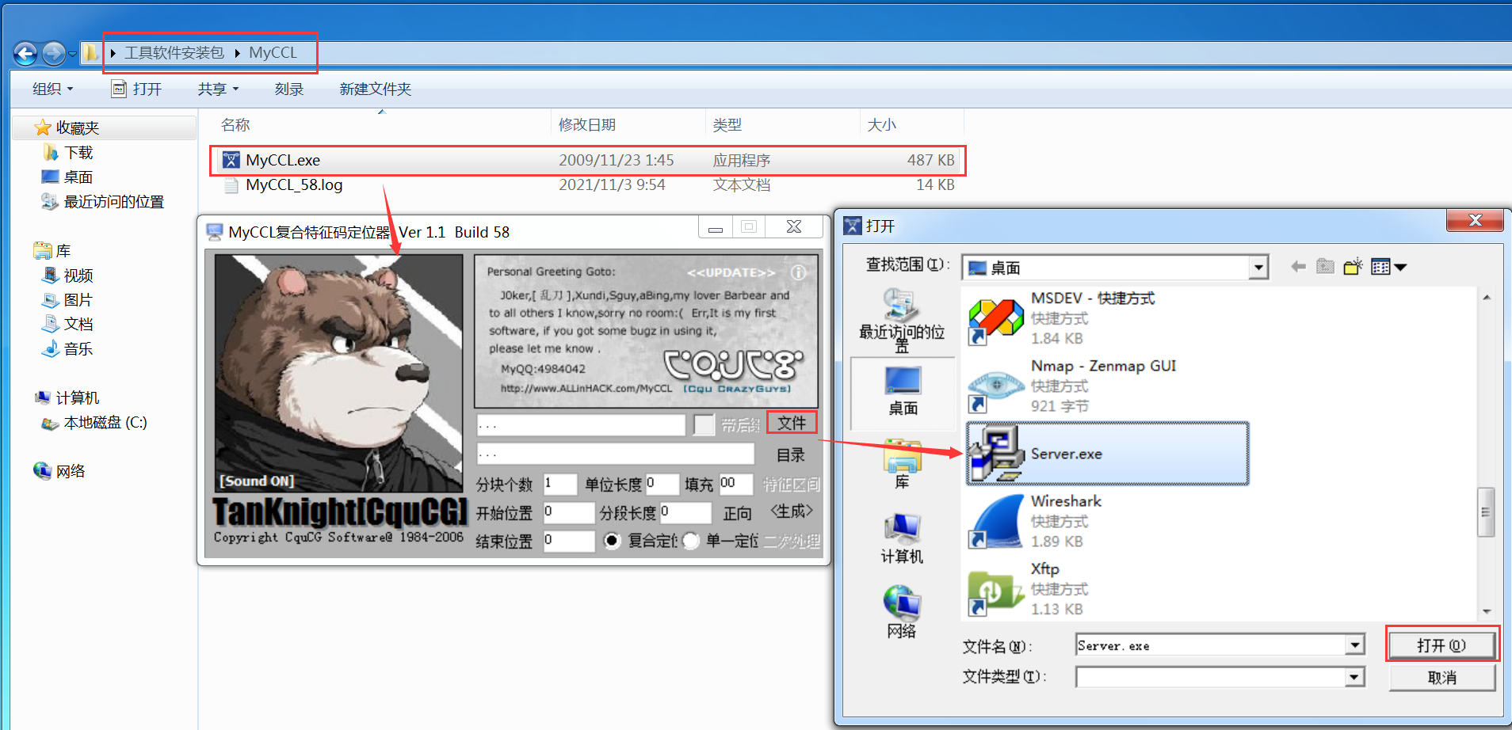The image size is (1512, 730).
Task: Open the 共享 (Share) dropdown menu
Action: point(218,89)
